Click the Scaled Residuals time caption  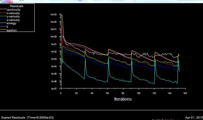click(27, 118)
